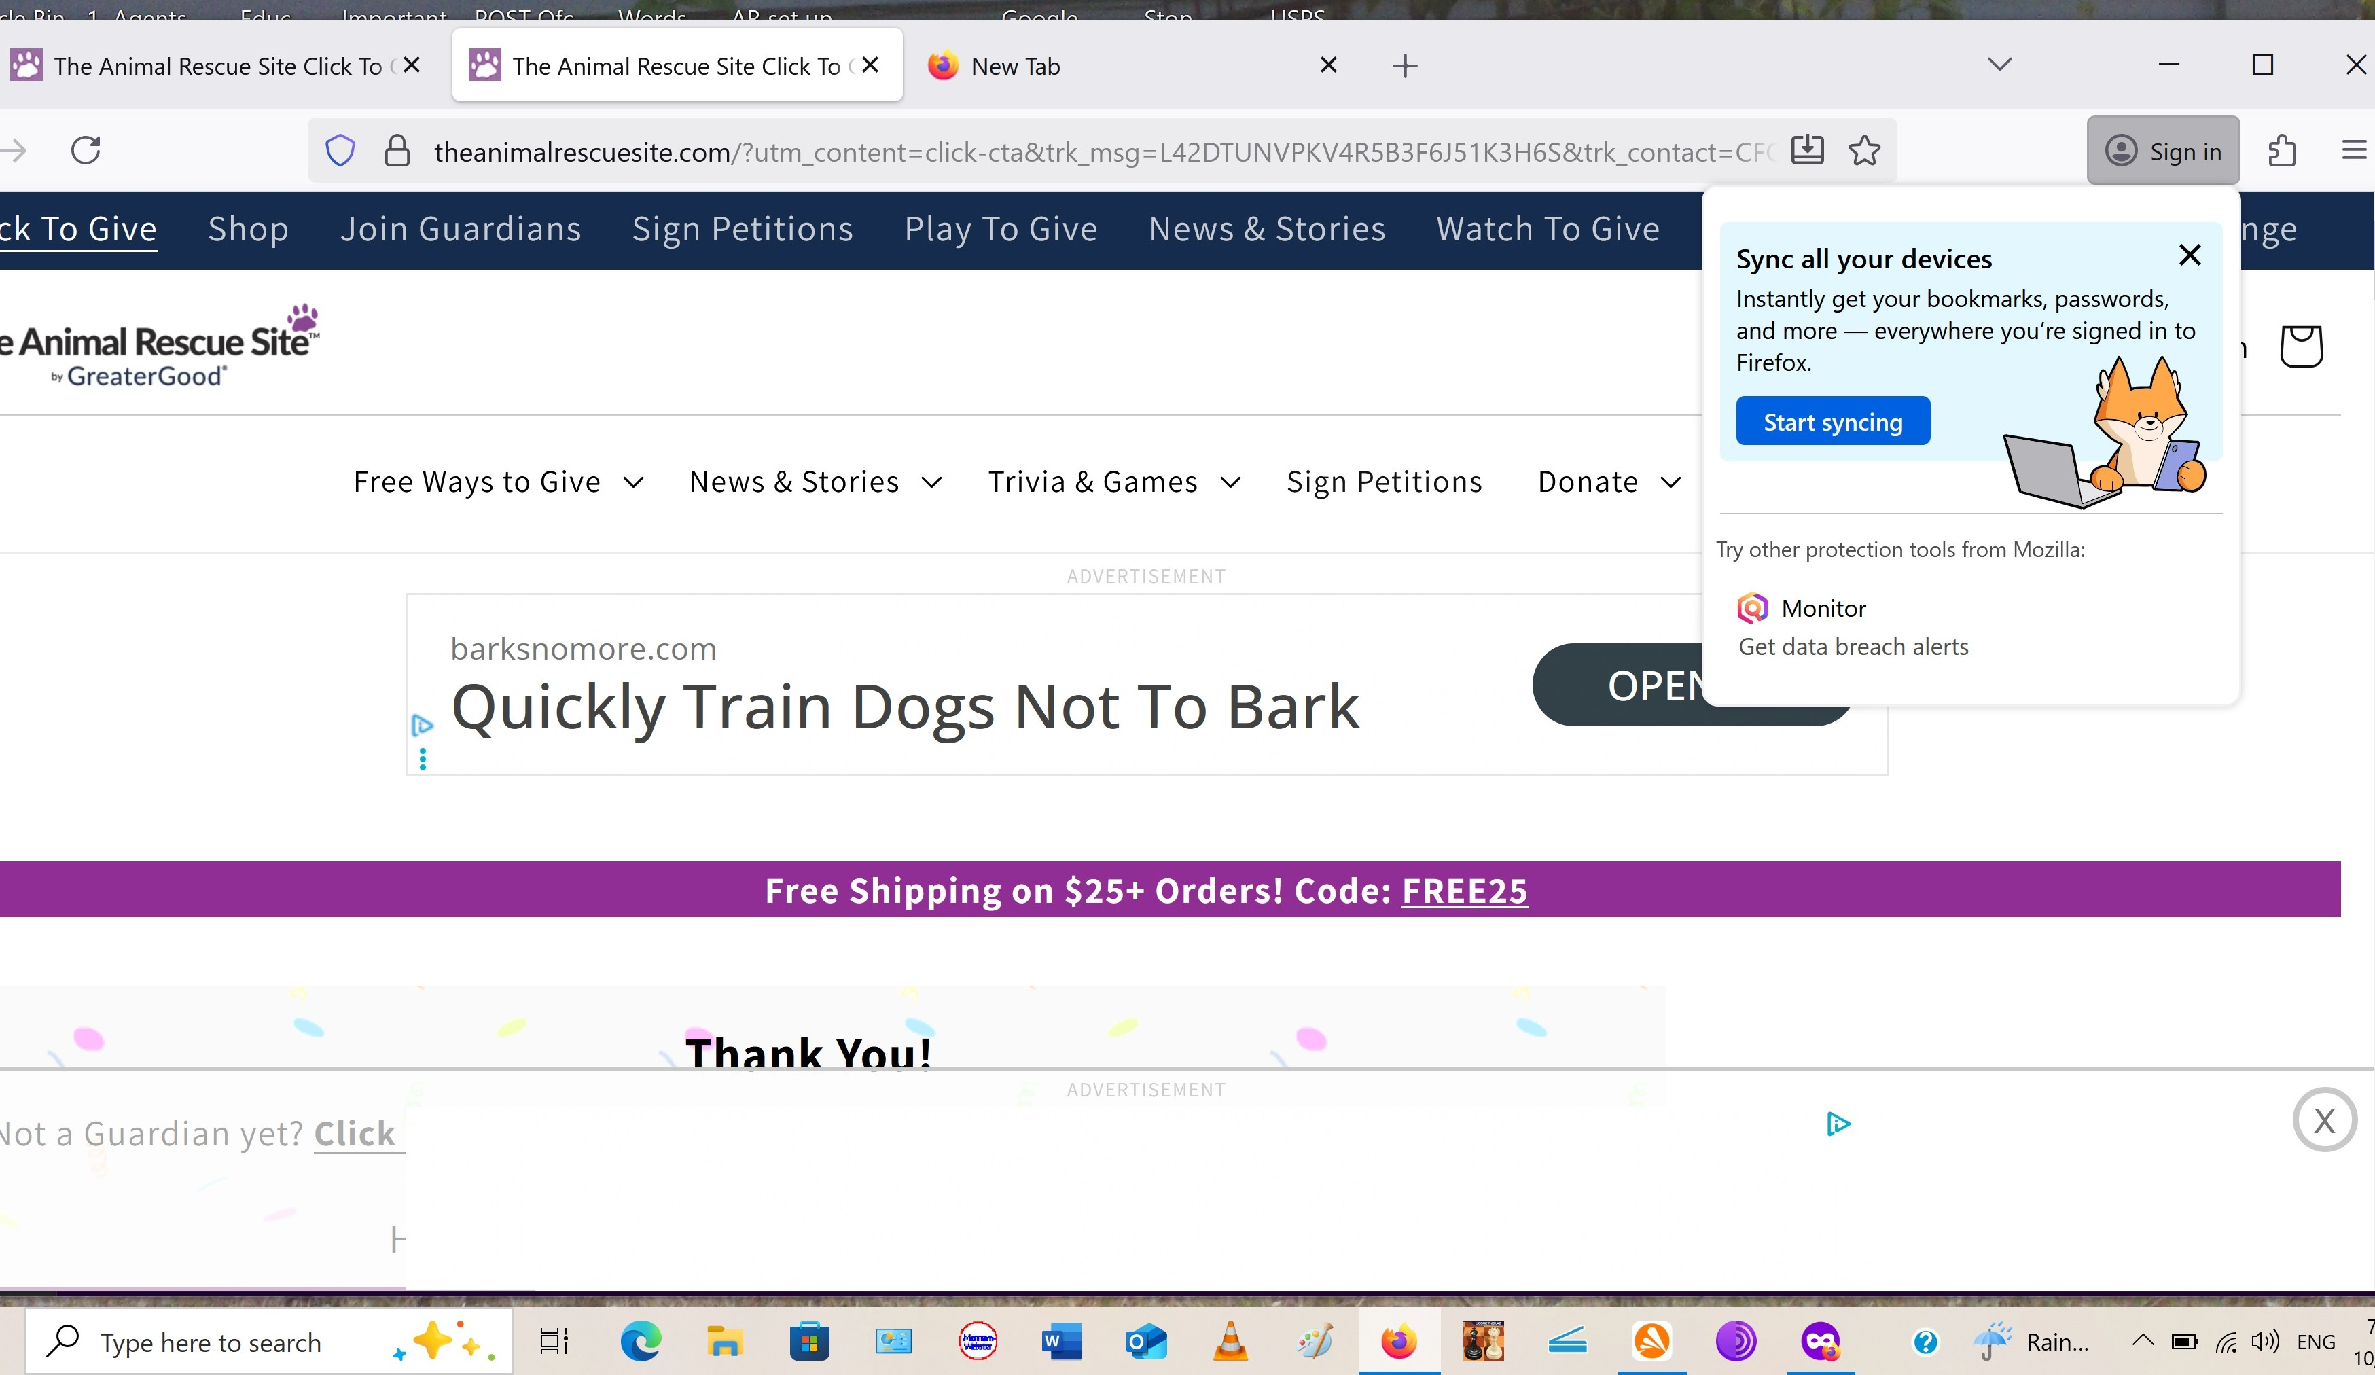Click the FREE25 promo code link
The width and height of the screenshot is (2375, 1375).
pos(1465,891)
